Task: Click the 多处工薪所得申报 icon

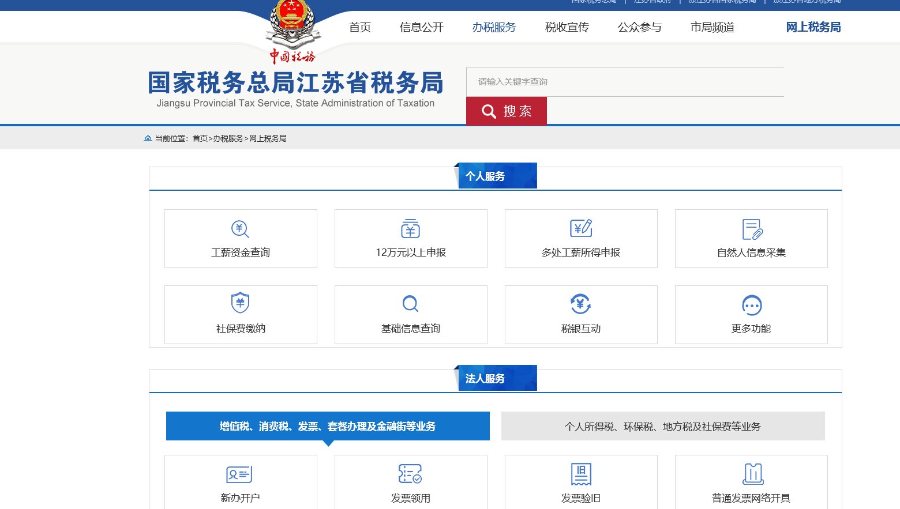Action: (x=580, y=228)
